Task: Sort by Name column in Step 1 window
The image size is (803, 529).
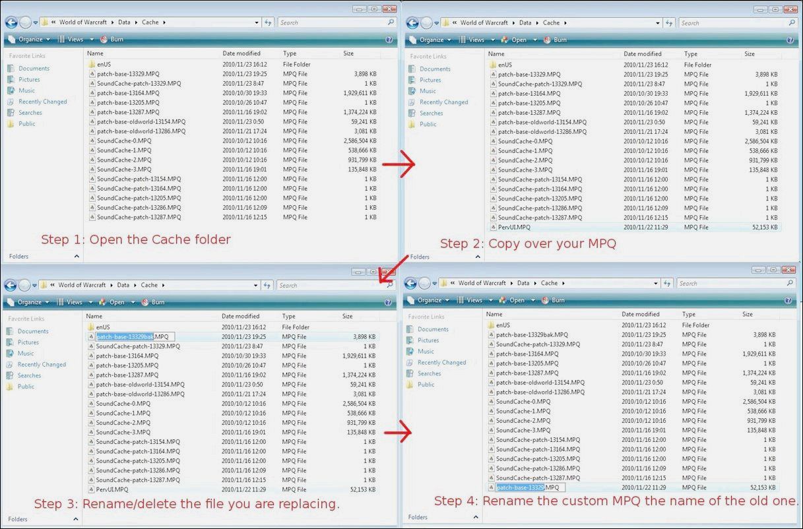Action: click(x=95, y=53)
